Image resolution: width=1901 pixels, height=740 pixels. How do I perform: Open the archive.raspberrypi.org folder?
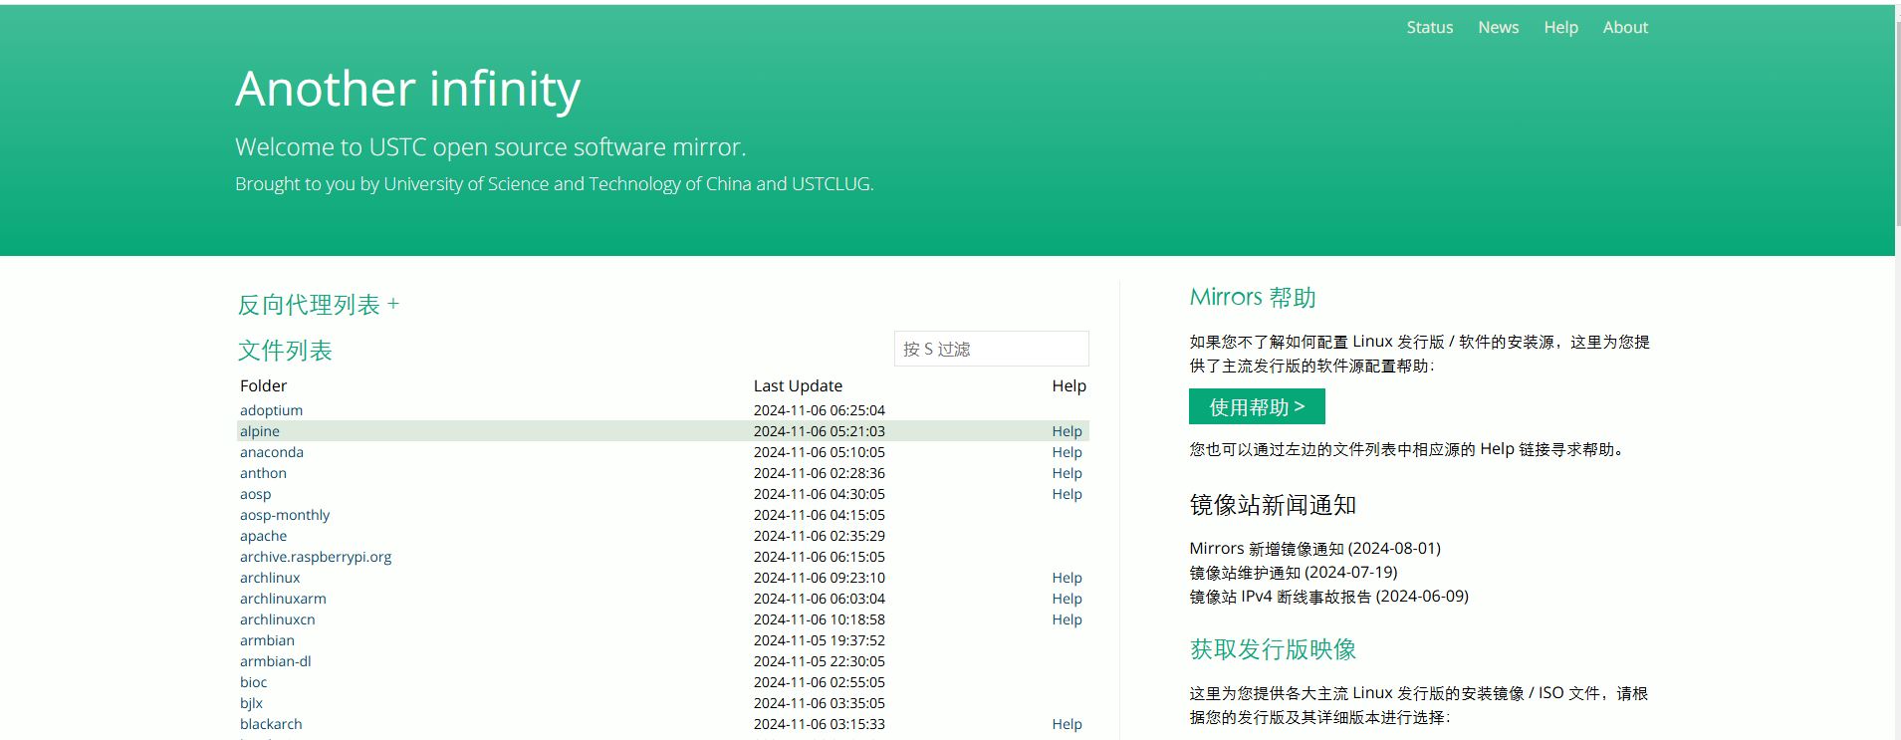[315, 557]
